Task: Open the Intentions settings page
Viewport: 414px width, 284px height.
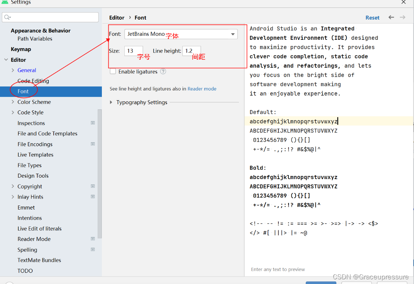Action: (x=30, y=218)
